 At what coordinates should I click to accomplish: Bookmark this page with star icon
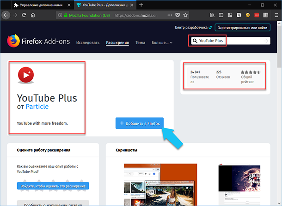click(x=185, y=15)
